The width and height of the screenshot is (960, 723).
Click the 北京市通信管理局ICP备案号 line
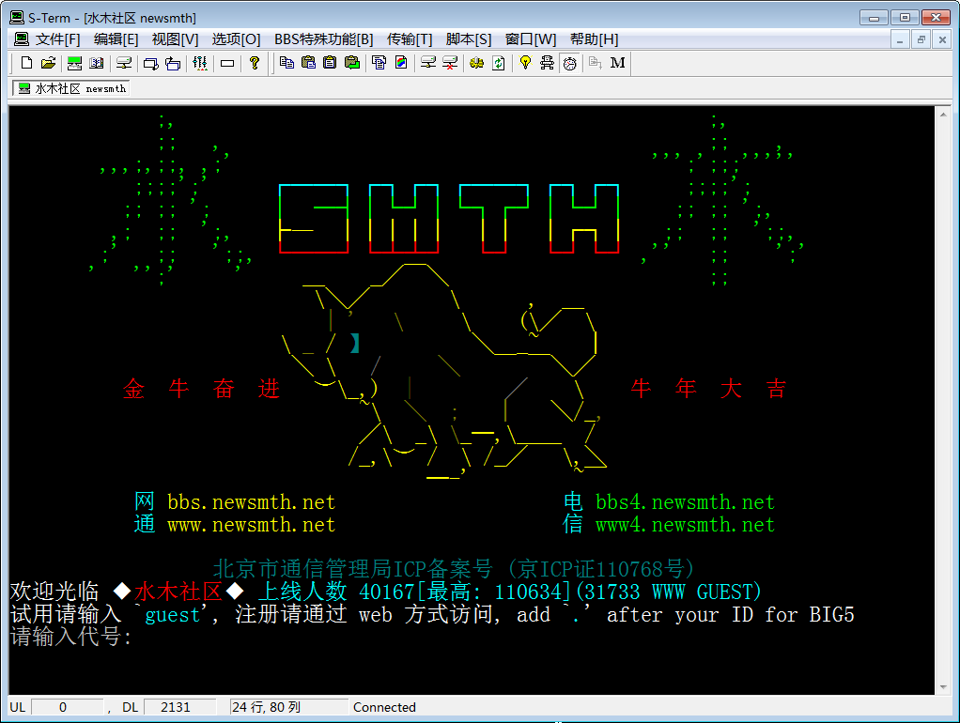pyautogui.click(x=454, y=569)
